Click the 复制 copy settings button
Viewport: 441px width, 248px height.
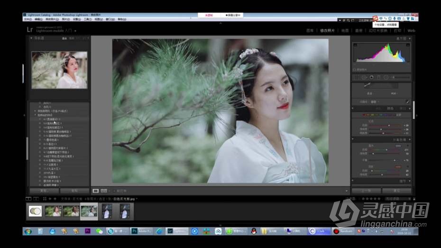(x=44, y=191)
